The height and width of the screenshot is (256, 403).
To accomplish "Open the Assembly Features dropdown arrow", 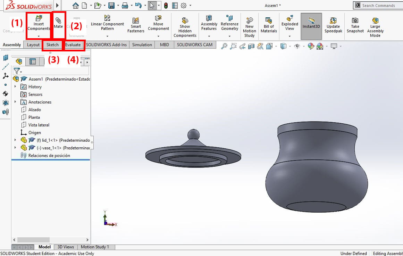I will [209, 36].
